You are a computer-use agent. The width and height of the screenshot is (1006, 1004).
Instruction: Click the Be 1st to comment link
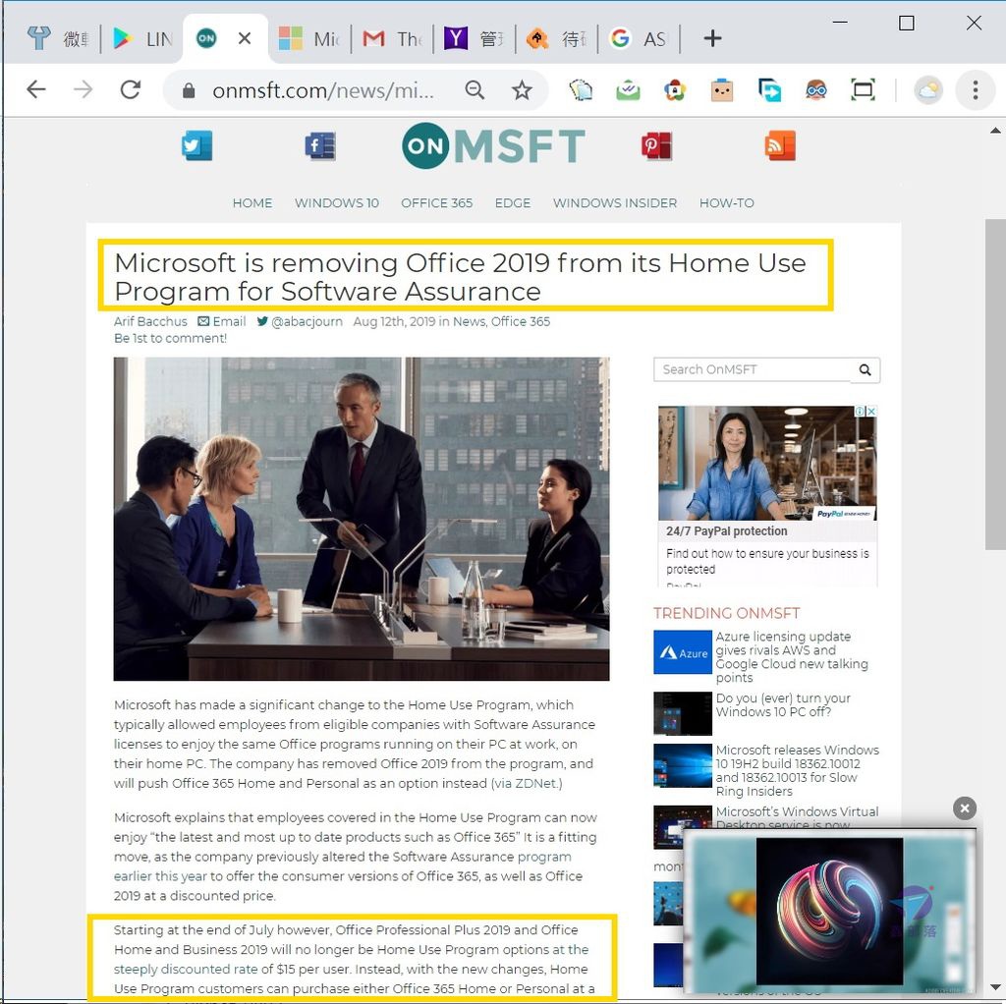coord(171,338)
